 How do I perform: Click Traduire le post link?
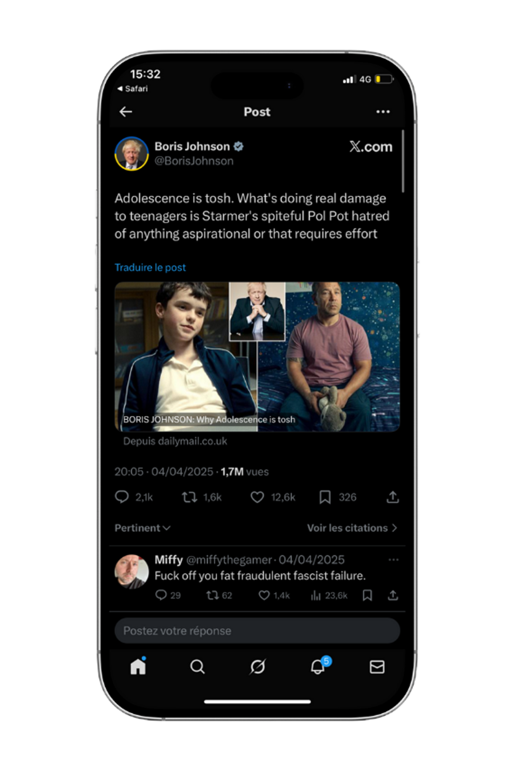point(150,267)
